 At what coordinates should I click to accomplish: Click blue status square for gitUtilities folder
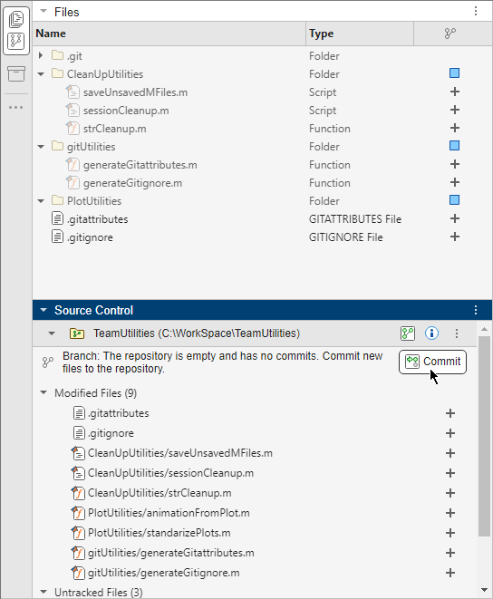(454, 146)
